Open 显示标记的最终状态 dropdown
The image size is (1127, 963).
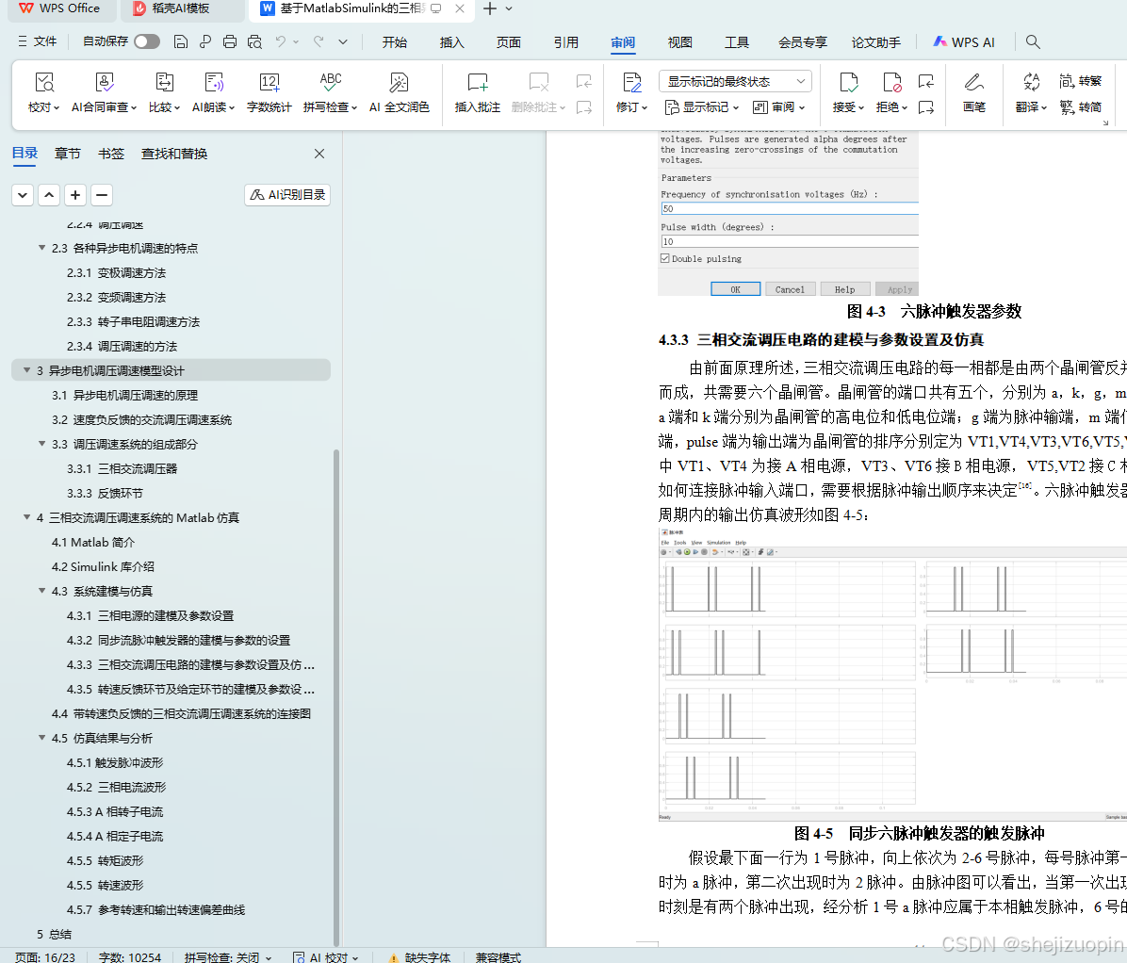point(735,81)
